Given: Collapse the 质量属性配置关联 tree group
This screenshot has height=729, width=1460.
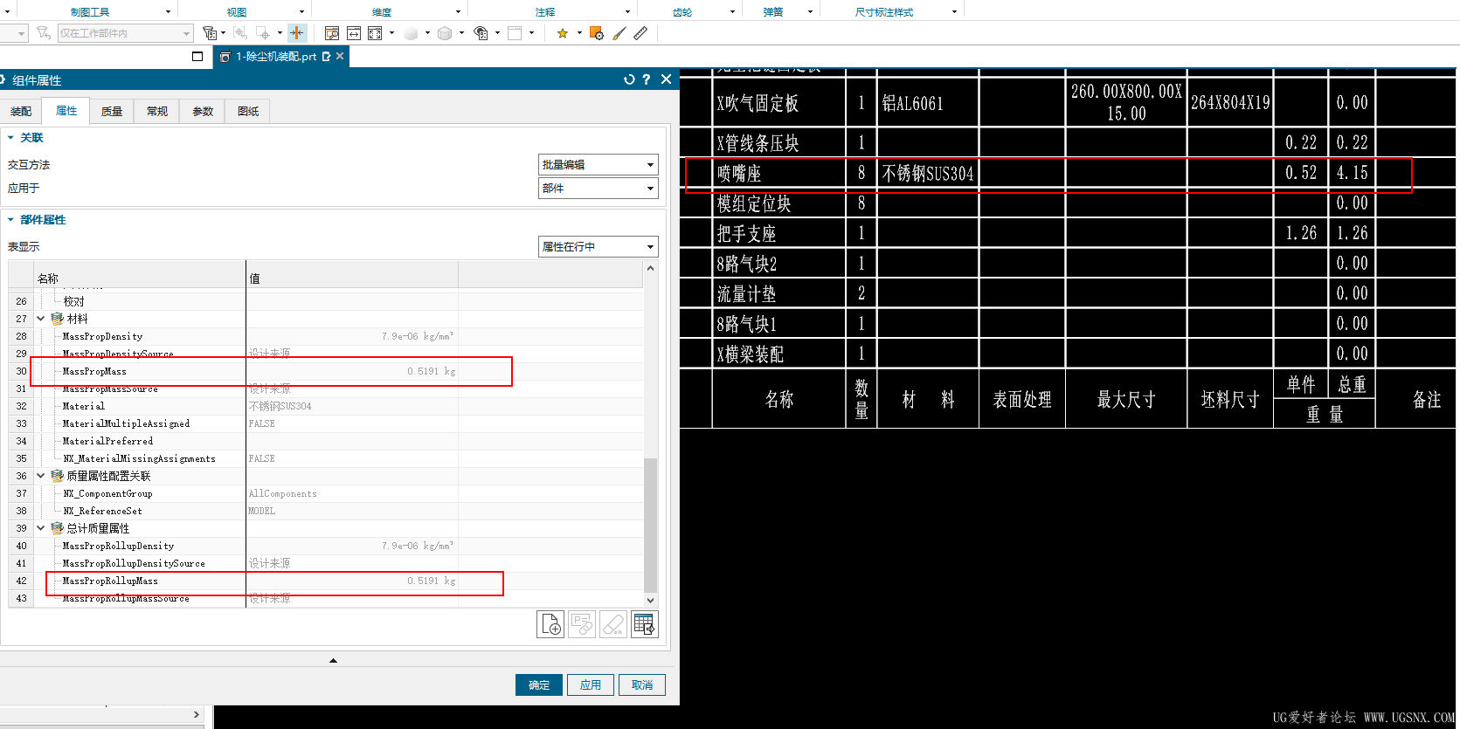Looking at the screenshot, I should pyautogui.click(x=40, y=476).
